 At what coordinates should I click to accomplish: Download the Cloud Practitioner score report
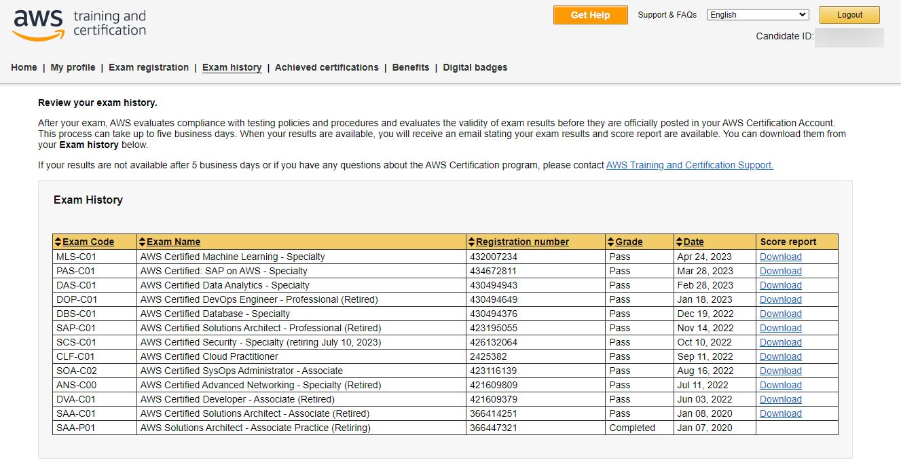pyautogui.click(x=780, y=356)
